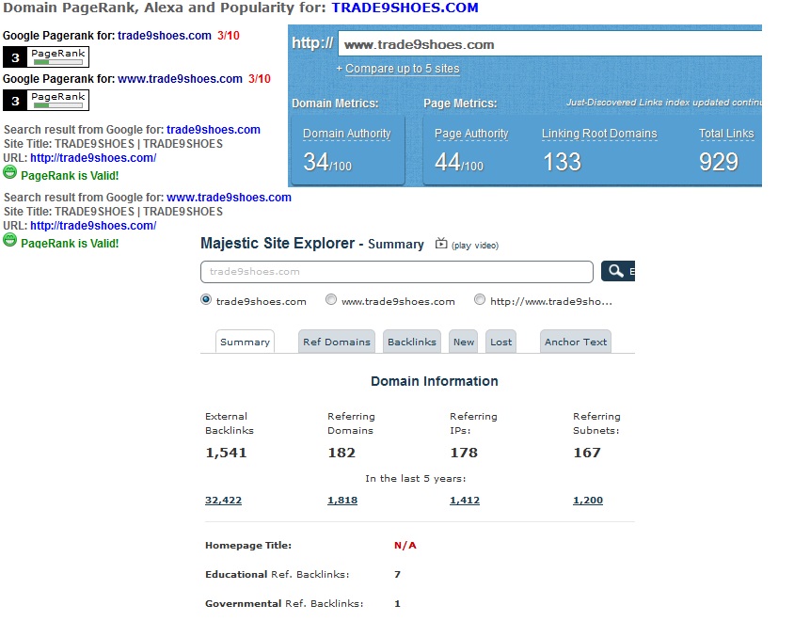Click the 34/100 Domain Authority score

click(x=327, y=162)
